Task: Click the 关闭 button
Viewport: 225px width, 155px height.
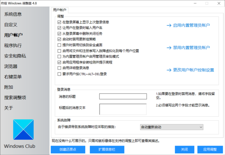Action: (x=185, y=149)
